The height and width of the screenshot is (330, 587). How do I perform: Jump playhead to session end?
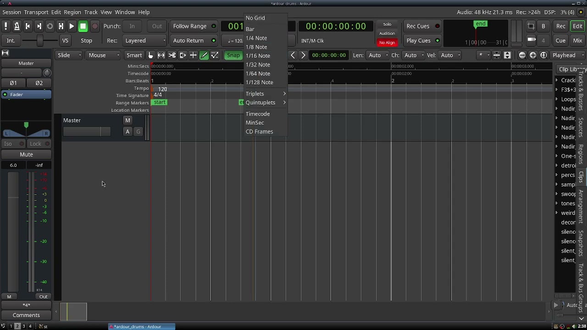(39, 26)
